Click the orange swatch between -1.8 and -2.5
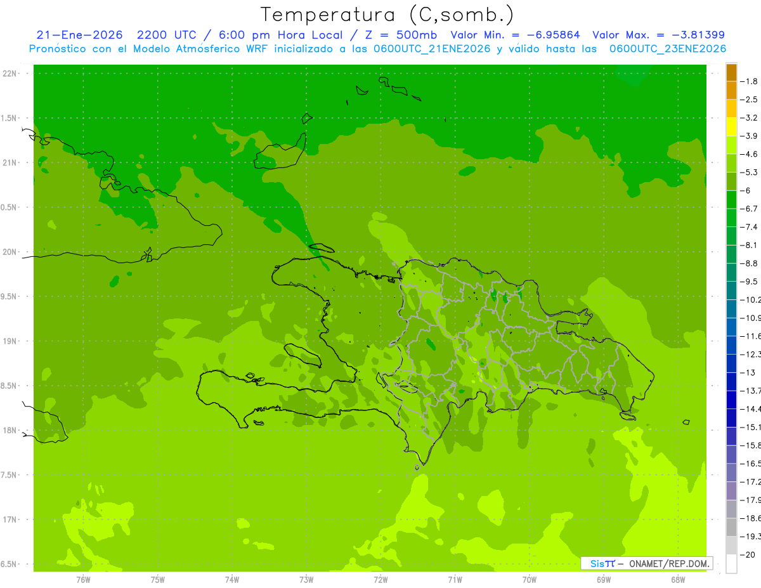Screen dimensions: 761x588 tap(731, 90)
